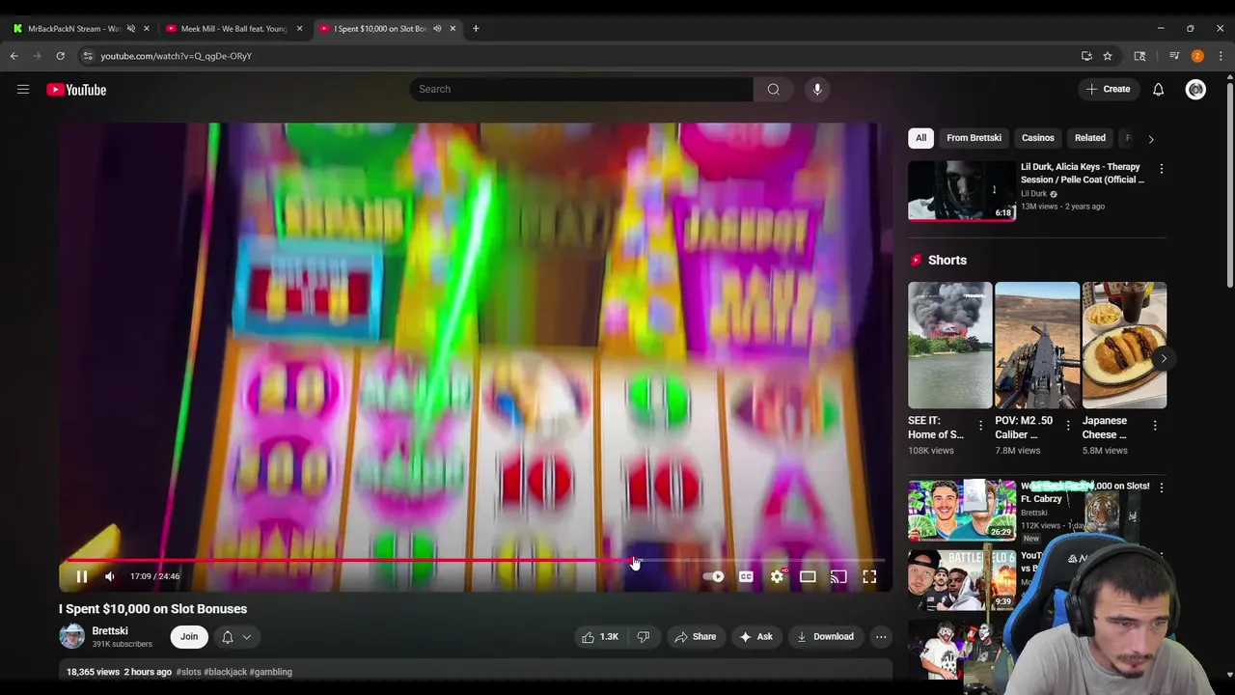1235x695 pixels.
Task: Click the search magnifier button
Action: point(774,89)
